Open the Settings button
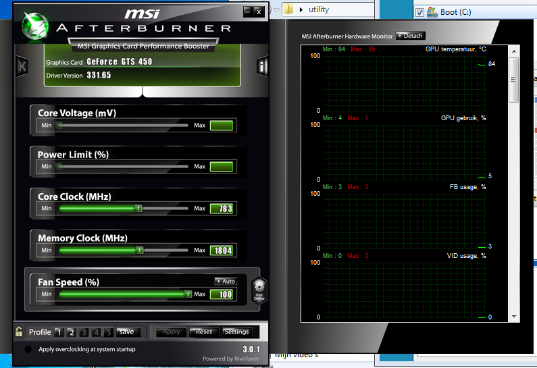 pos(236,332)
